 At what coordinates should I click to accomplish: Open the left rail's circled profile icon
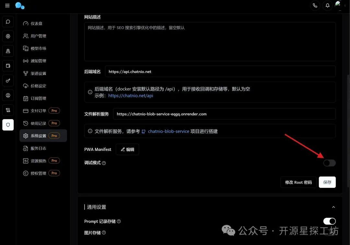[8, 95]
